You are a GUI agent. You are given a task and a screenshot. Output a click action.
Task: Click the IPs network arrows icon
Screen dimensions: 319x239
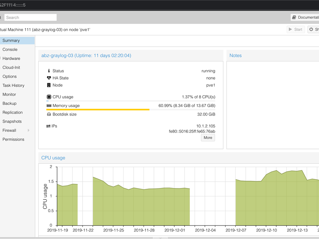click(49, 126)
